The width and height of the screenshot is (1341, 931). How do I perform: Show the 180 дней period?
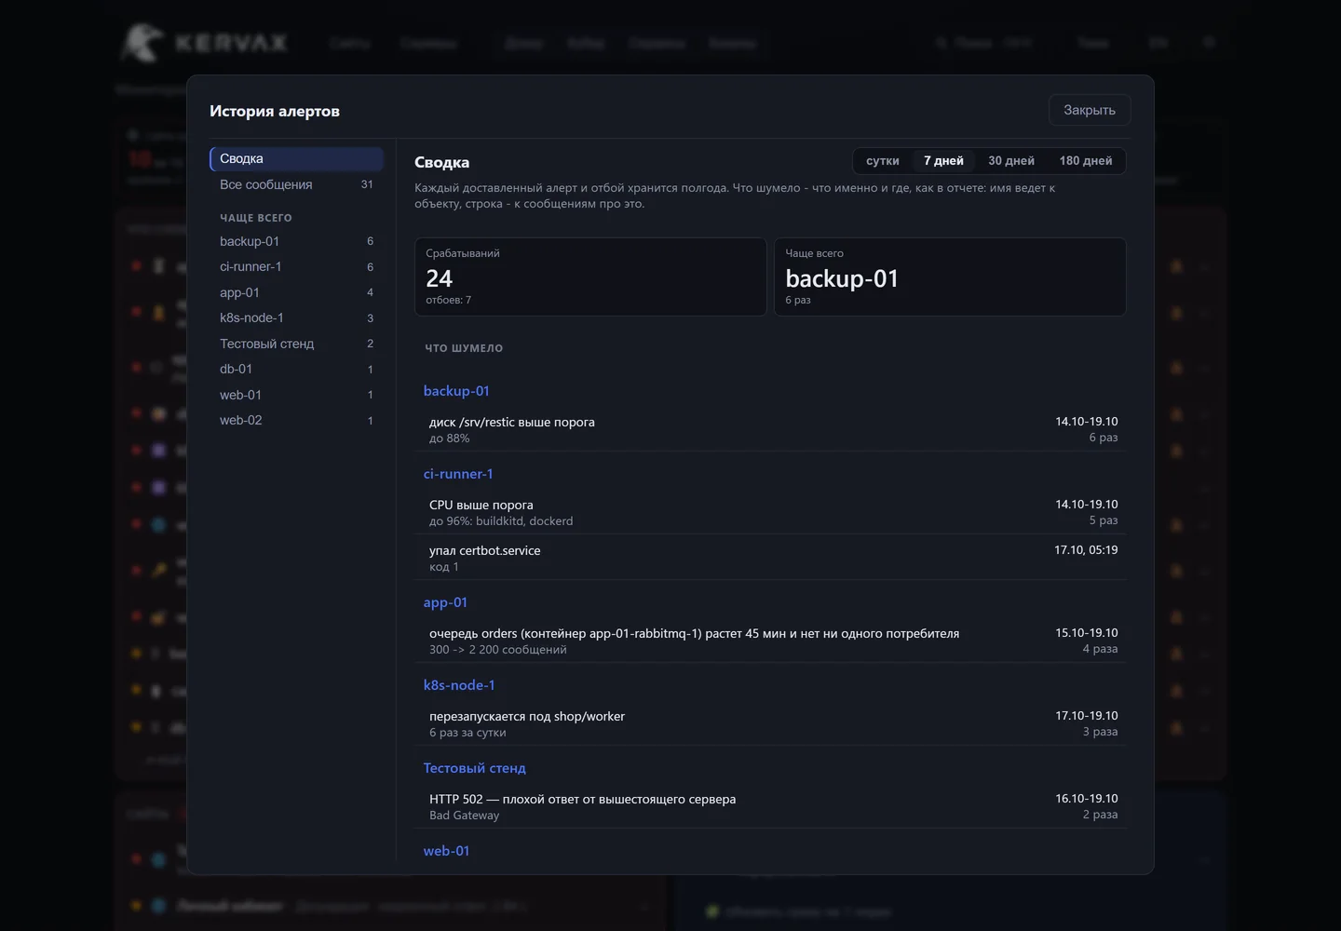pos(1086,161)
